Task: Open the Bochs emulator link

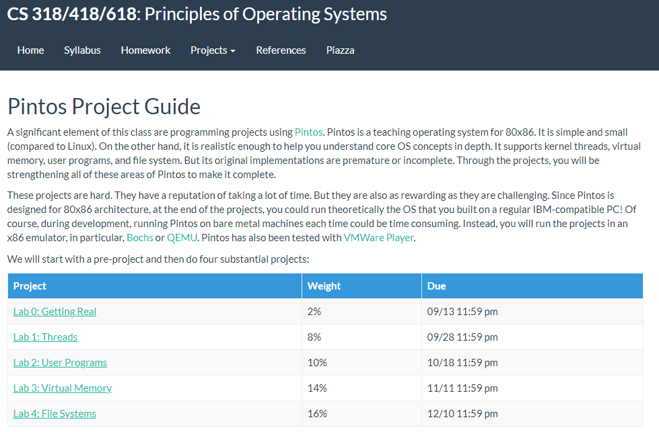Action: click(140, 238)
